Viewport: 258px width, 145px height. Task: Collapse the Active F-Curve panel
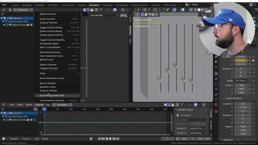[x=177, y=110]
